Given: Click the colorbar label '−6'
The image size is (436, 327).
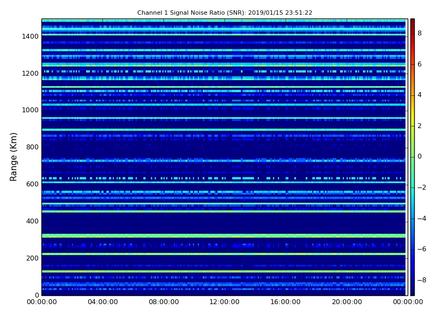Looking at the screenshot, I should [x=422, y=249].
